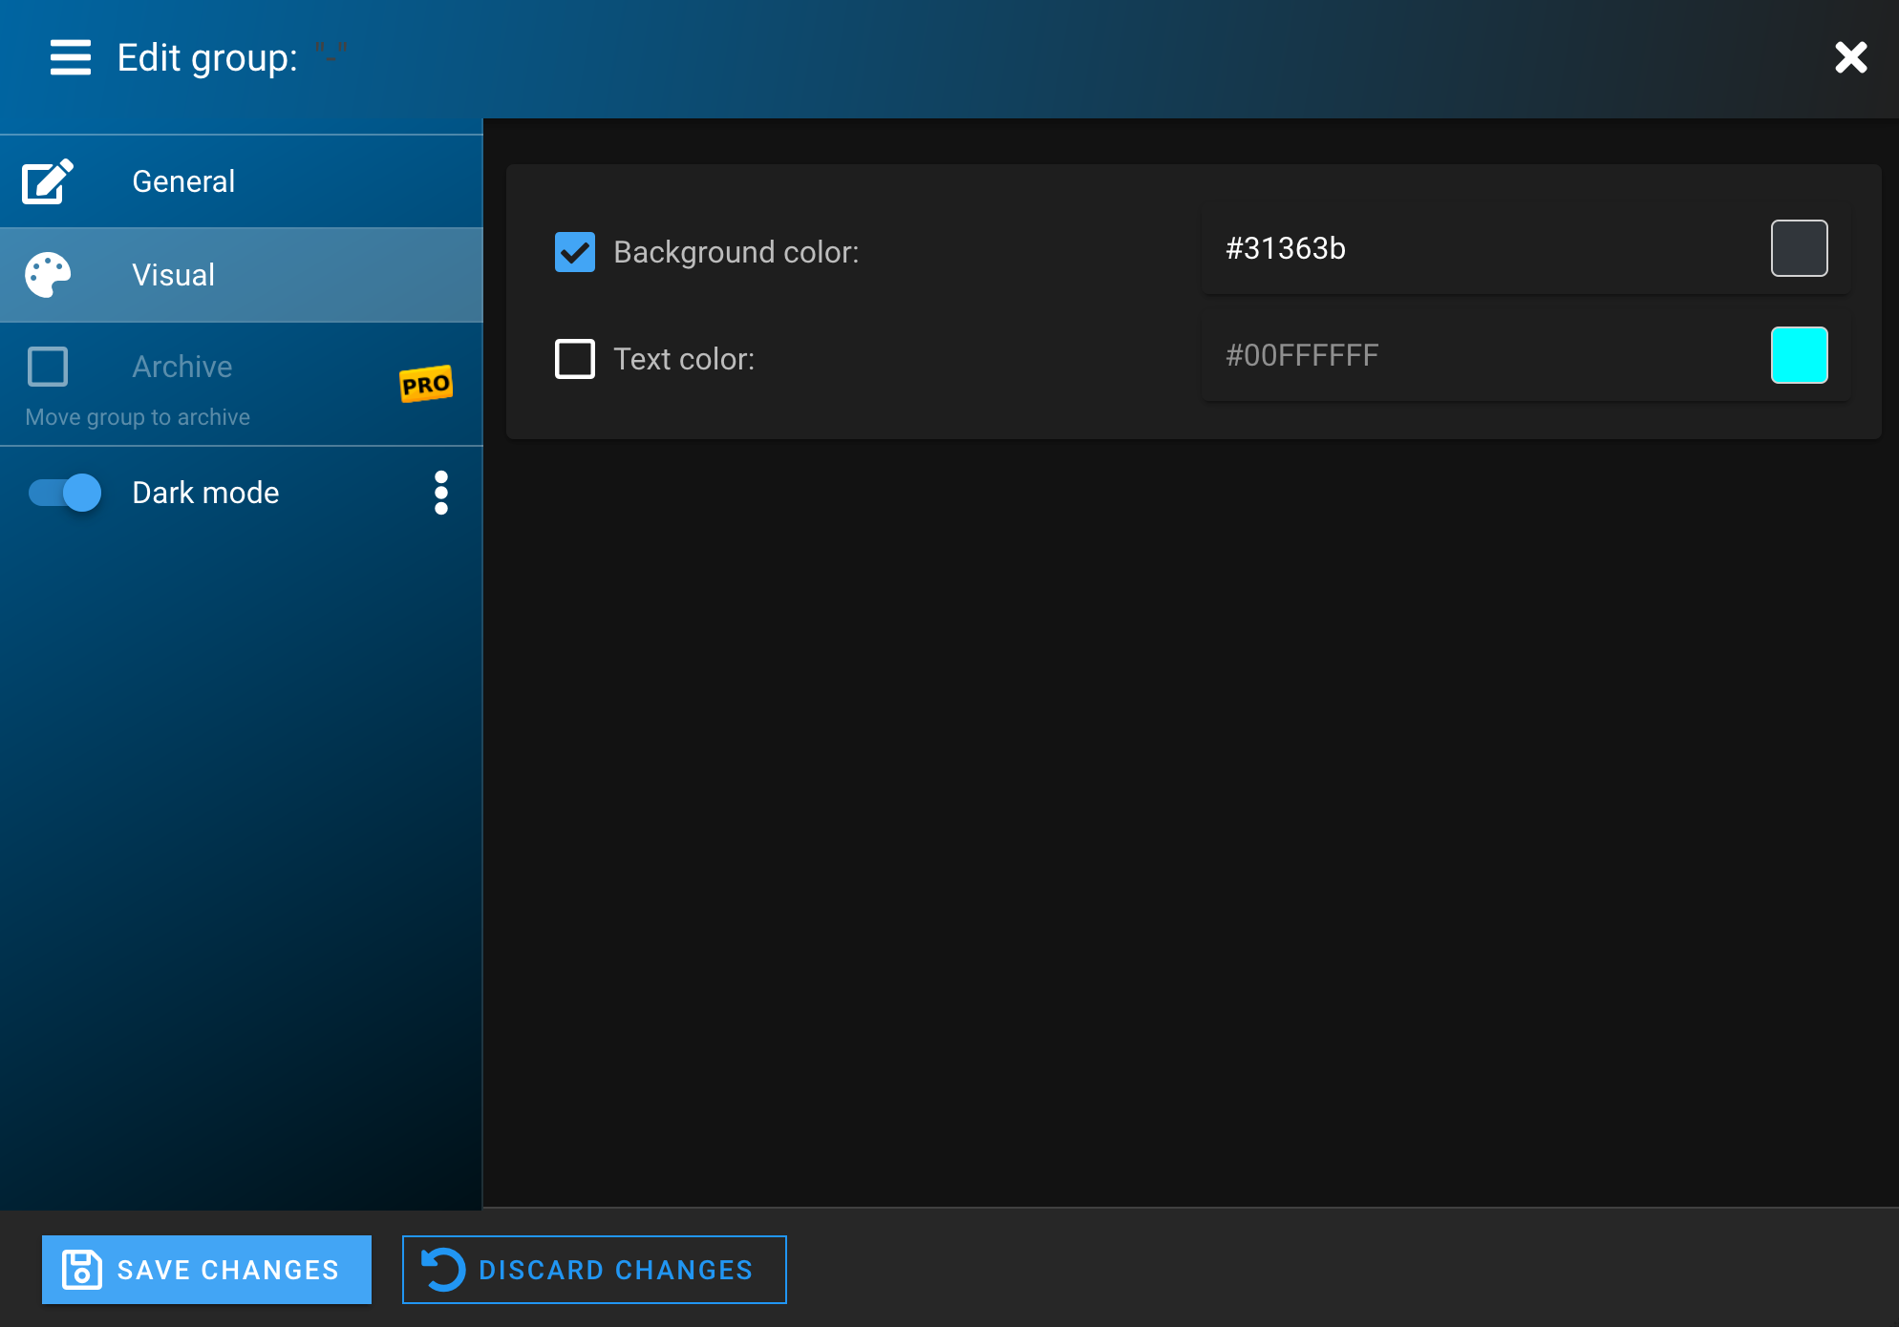Image resolution: width=1899 pixels, height=1327 pixels.
Task: Click the circular undo arrow icon
Action: coord(443,1270)
